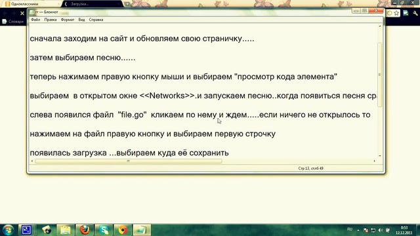Screen dimensions: 420x236
Task: Switch to the Загрузка browser tab
Action: tap(93, 4)
